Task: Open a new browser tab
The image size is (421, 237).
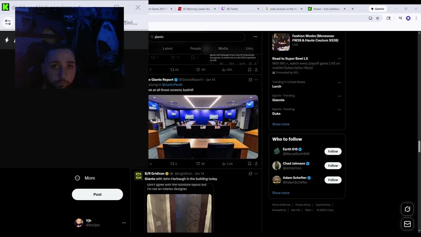Action: pyautogui.click(x=353, y=9)
